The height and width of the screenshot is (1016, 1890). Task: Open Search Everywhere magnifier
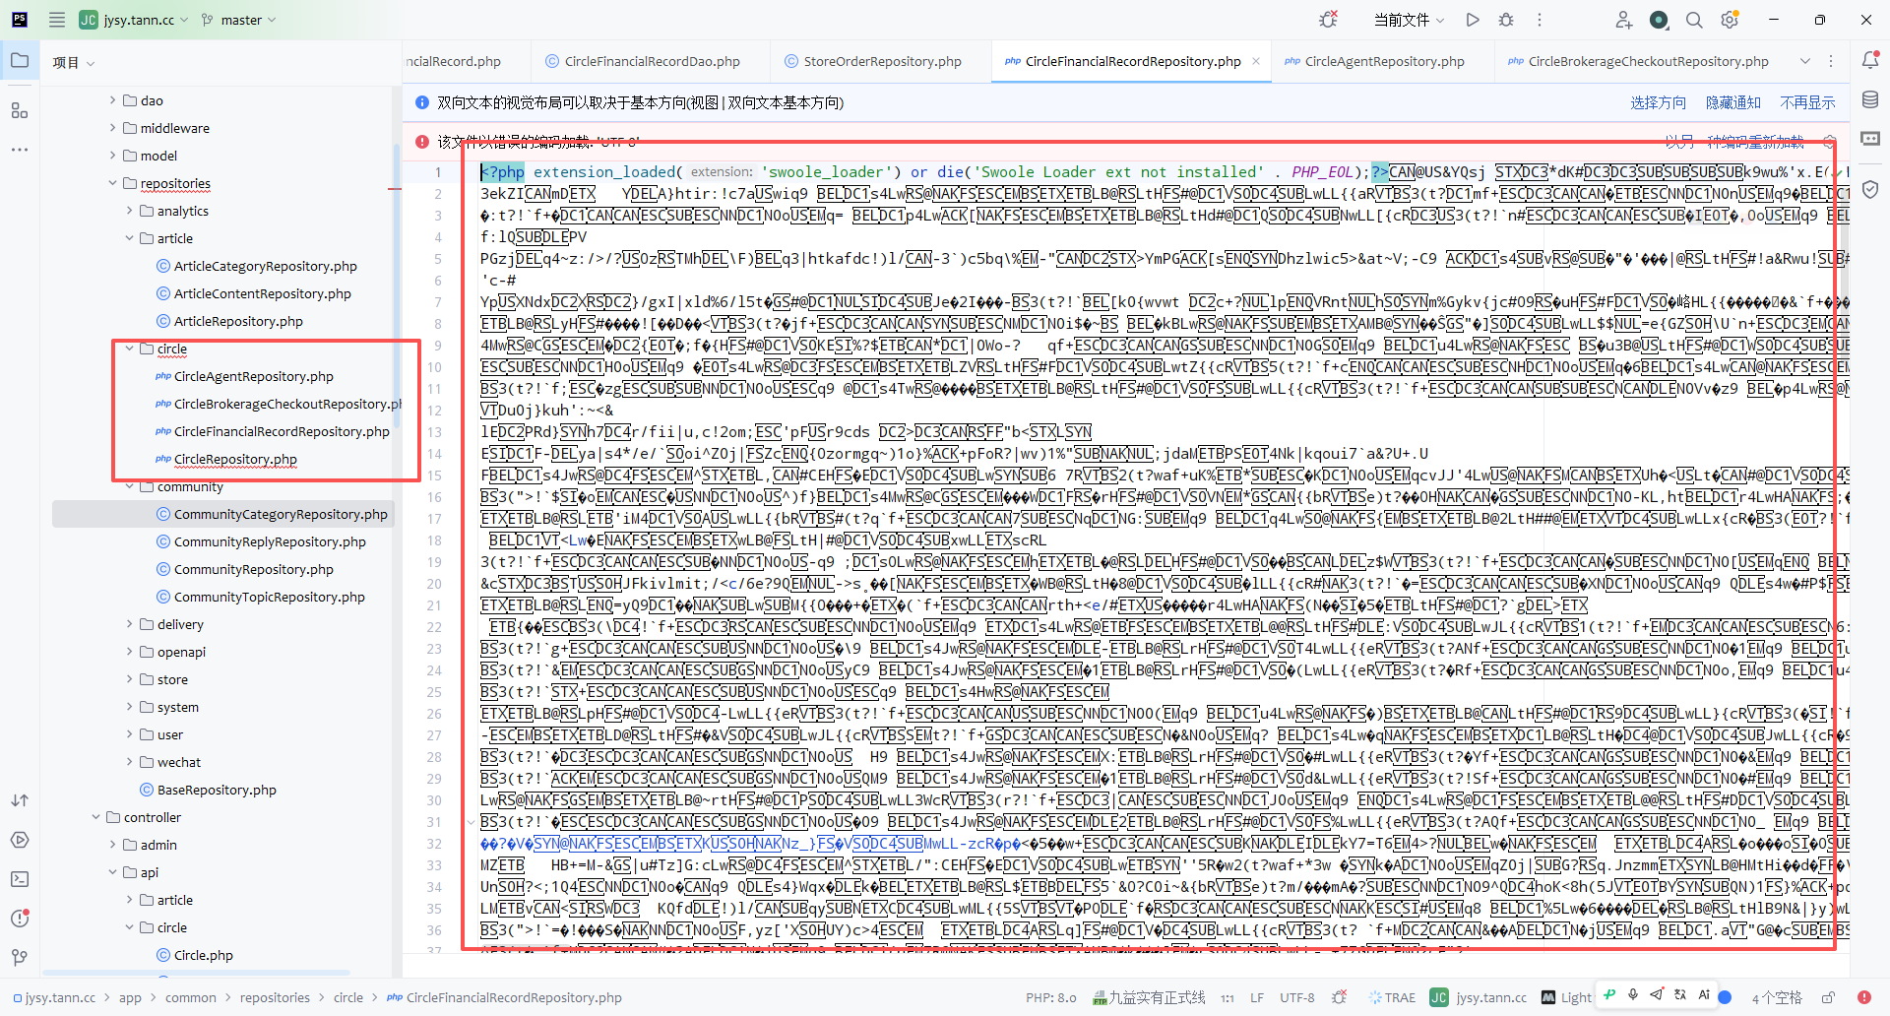1694,20
